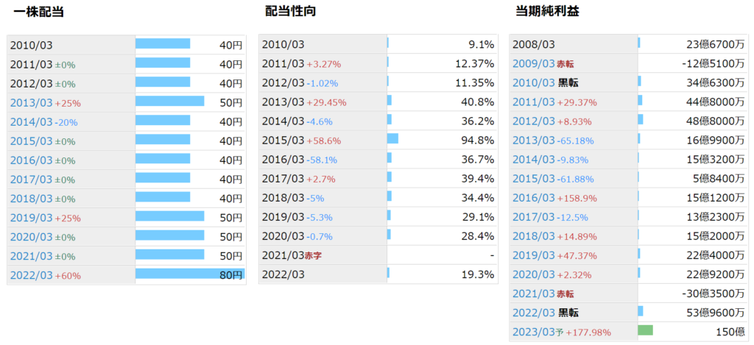Screen dimensions: 754x345
Task: Open the 2015/03 link in 一株配当 table
Action: tap(31, 141)
